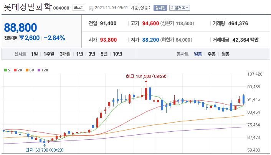Image resolution: width=271 pixels, height=155 pixels.
Task: Click the 99,436 y-axis label
Action: [x=254, y=87]
